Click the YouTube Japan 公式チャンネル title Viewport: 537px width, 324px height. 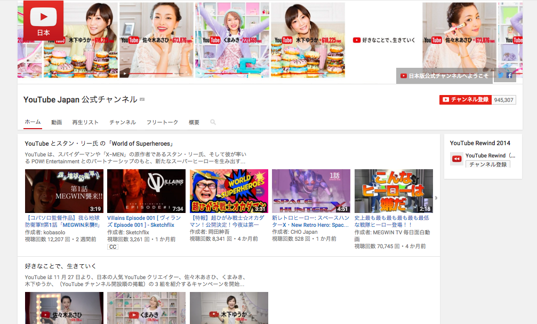[81, 99]
